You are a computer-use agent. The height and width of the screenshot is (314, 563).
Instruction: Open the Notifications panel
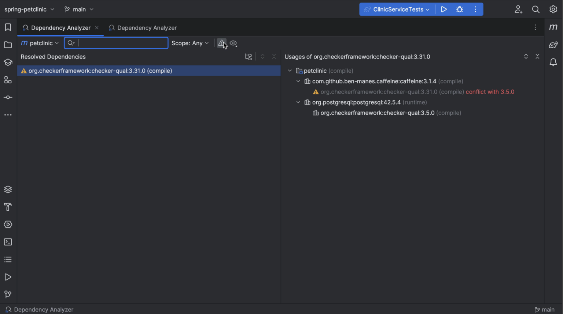[x=553, y=62]
